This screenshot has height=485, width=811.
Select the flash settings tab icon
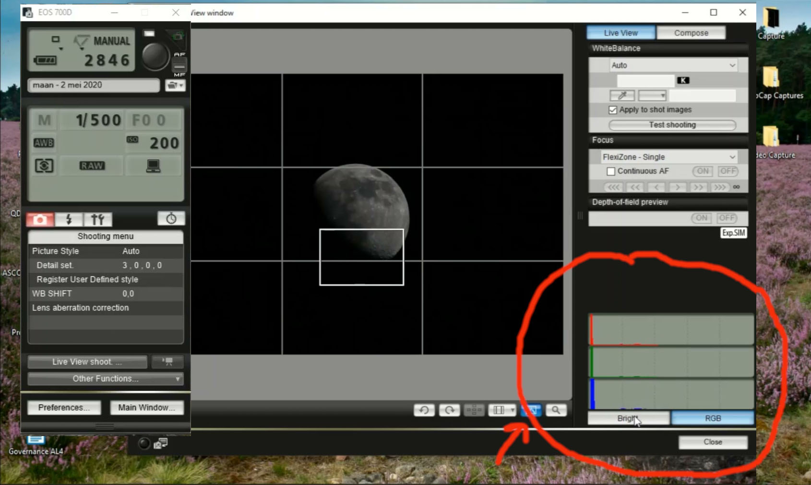[69, 220]
